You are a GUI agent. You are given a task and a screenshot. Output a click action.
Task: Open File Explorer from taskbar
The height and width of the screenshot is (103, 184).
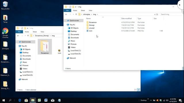pos(33,100)
